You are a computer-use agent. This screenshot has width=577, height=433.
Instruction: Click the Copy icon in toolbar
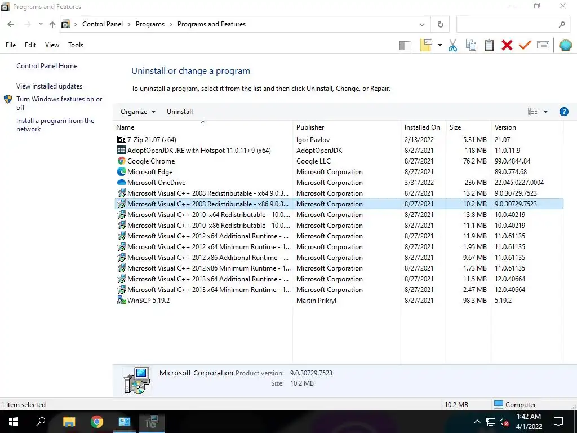pos(471,45)
